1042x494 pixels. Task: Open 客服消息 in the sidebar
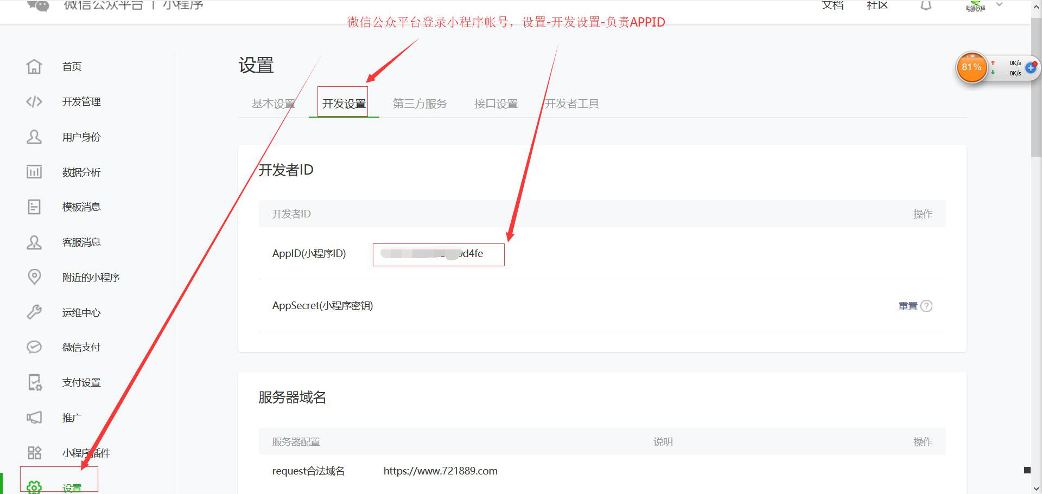[81, 242]
